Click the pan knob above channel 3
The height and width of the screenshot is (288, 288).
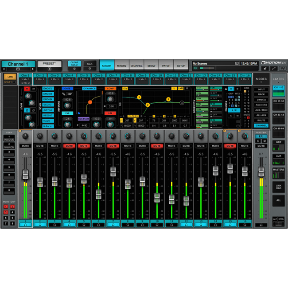54,136
